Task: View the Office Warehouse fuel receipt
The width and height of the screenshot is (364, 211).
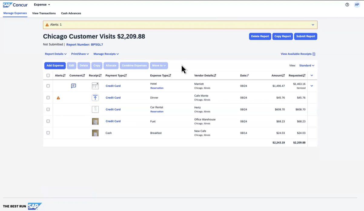Action: (95, 121)
